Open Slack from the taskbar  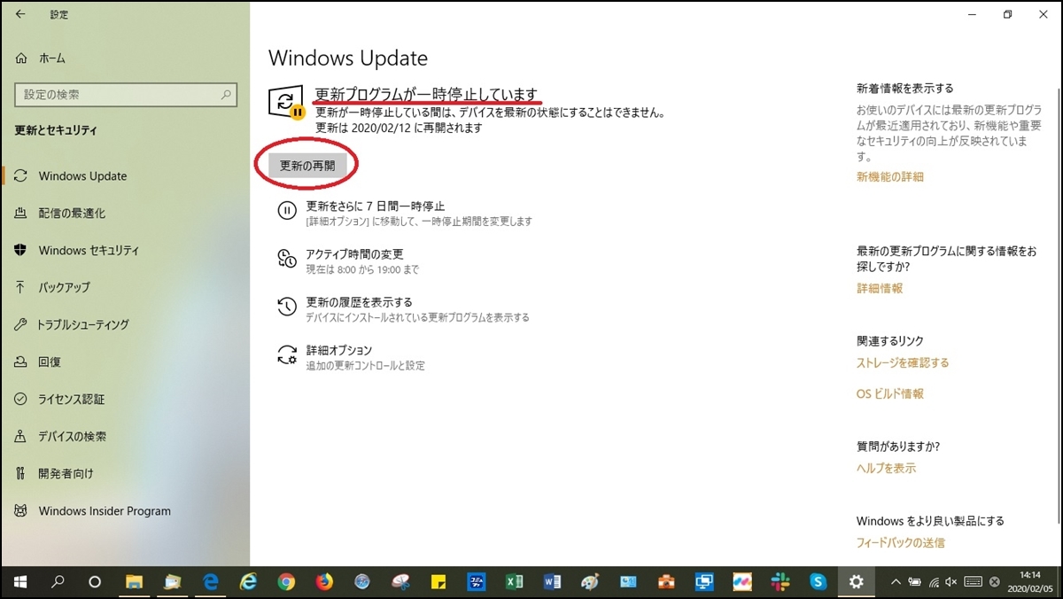(x=780, y=582)
